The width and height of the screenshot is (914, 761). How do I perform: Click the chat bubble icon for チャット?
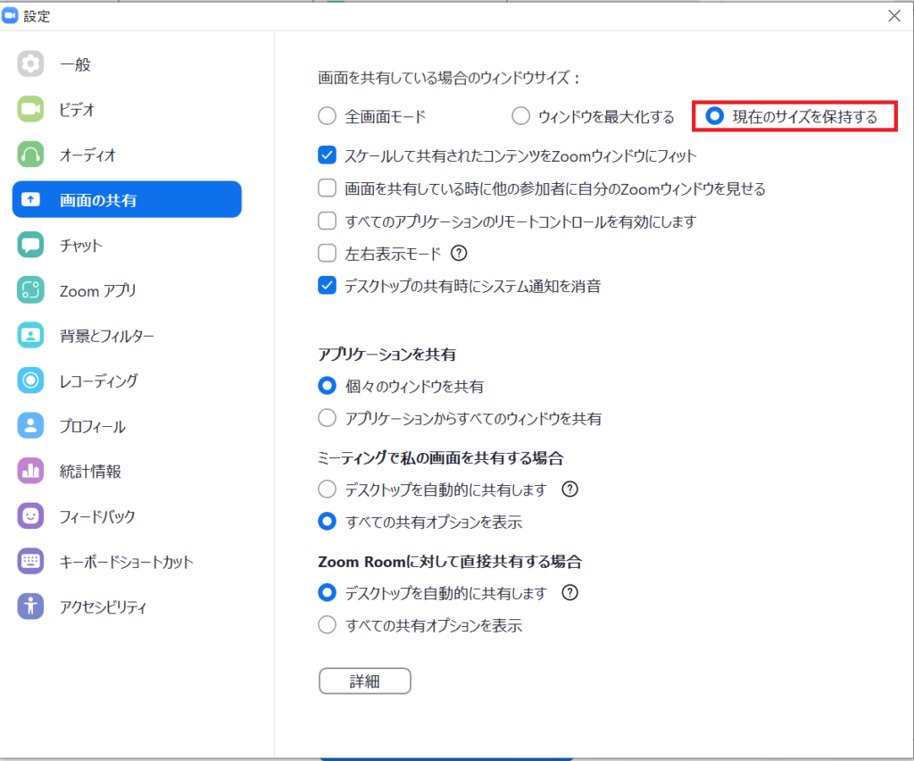point(31,246)
